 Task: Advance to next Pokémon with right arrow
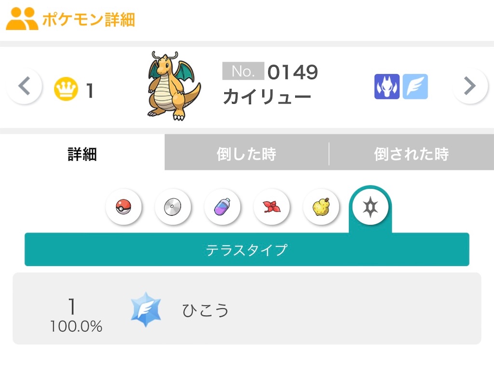[470, 87]
